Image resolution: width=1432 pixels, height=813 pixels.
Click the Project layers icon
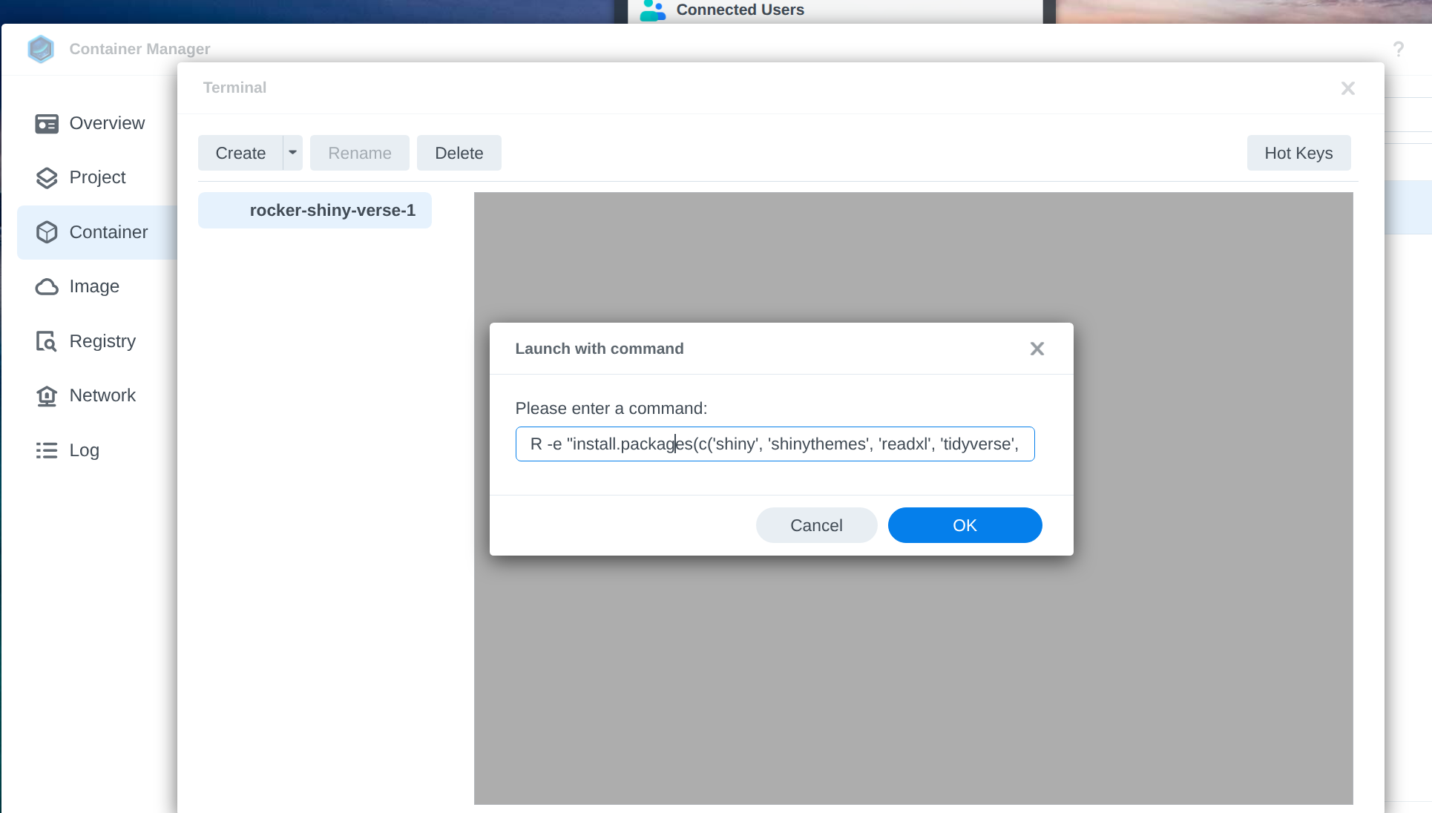coord(47,178)
